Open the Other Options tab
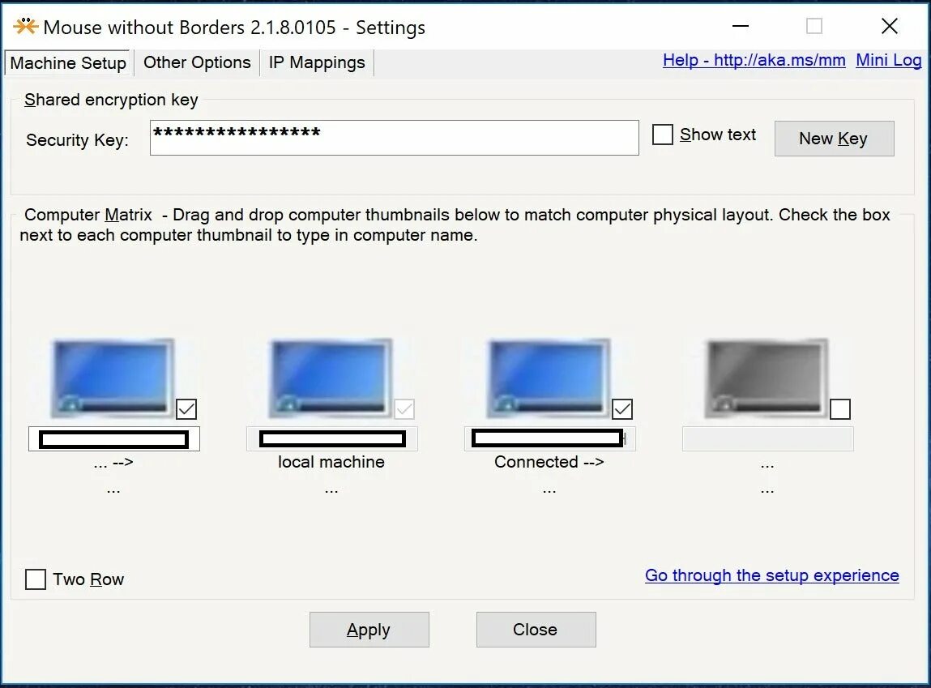Viewport: 931px width, 688px height. [197, 62]
